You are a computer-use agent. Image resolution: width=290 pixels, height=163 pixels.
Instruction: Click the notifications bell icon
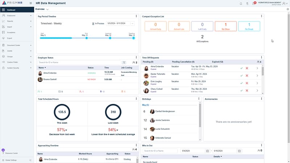[x=241, y=4]
